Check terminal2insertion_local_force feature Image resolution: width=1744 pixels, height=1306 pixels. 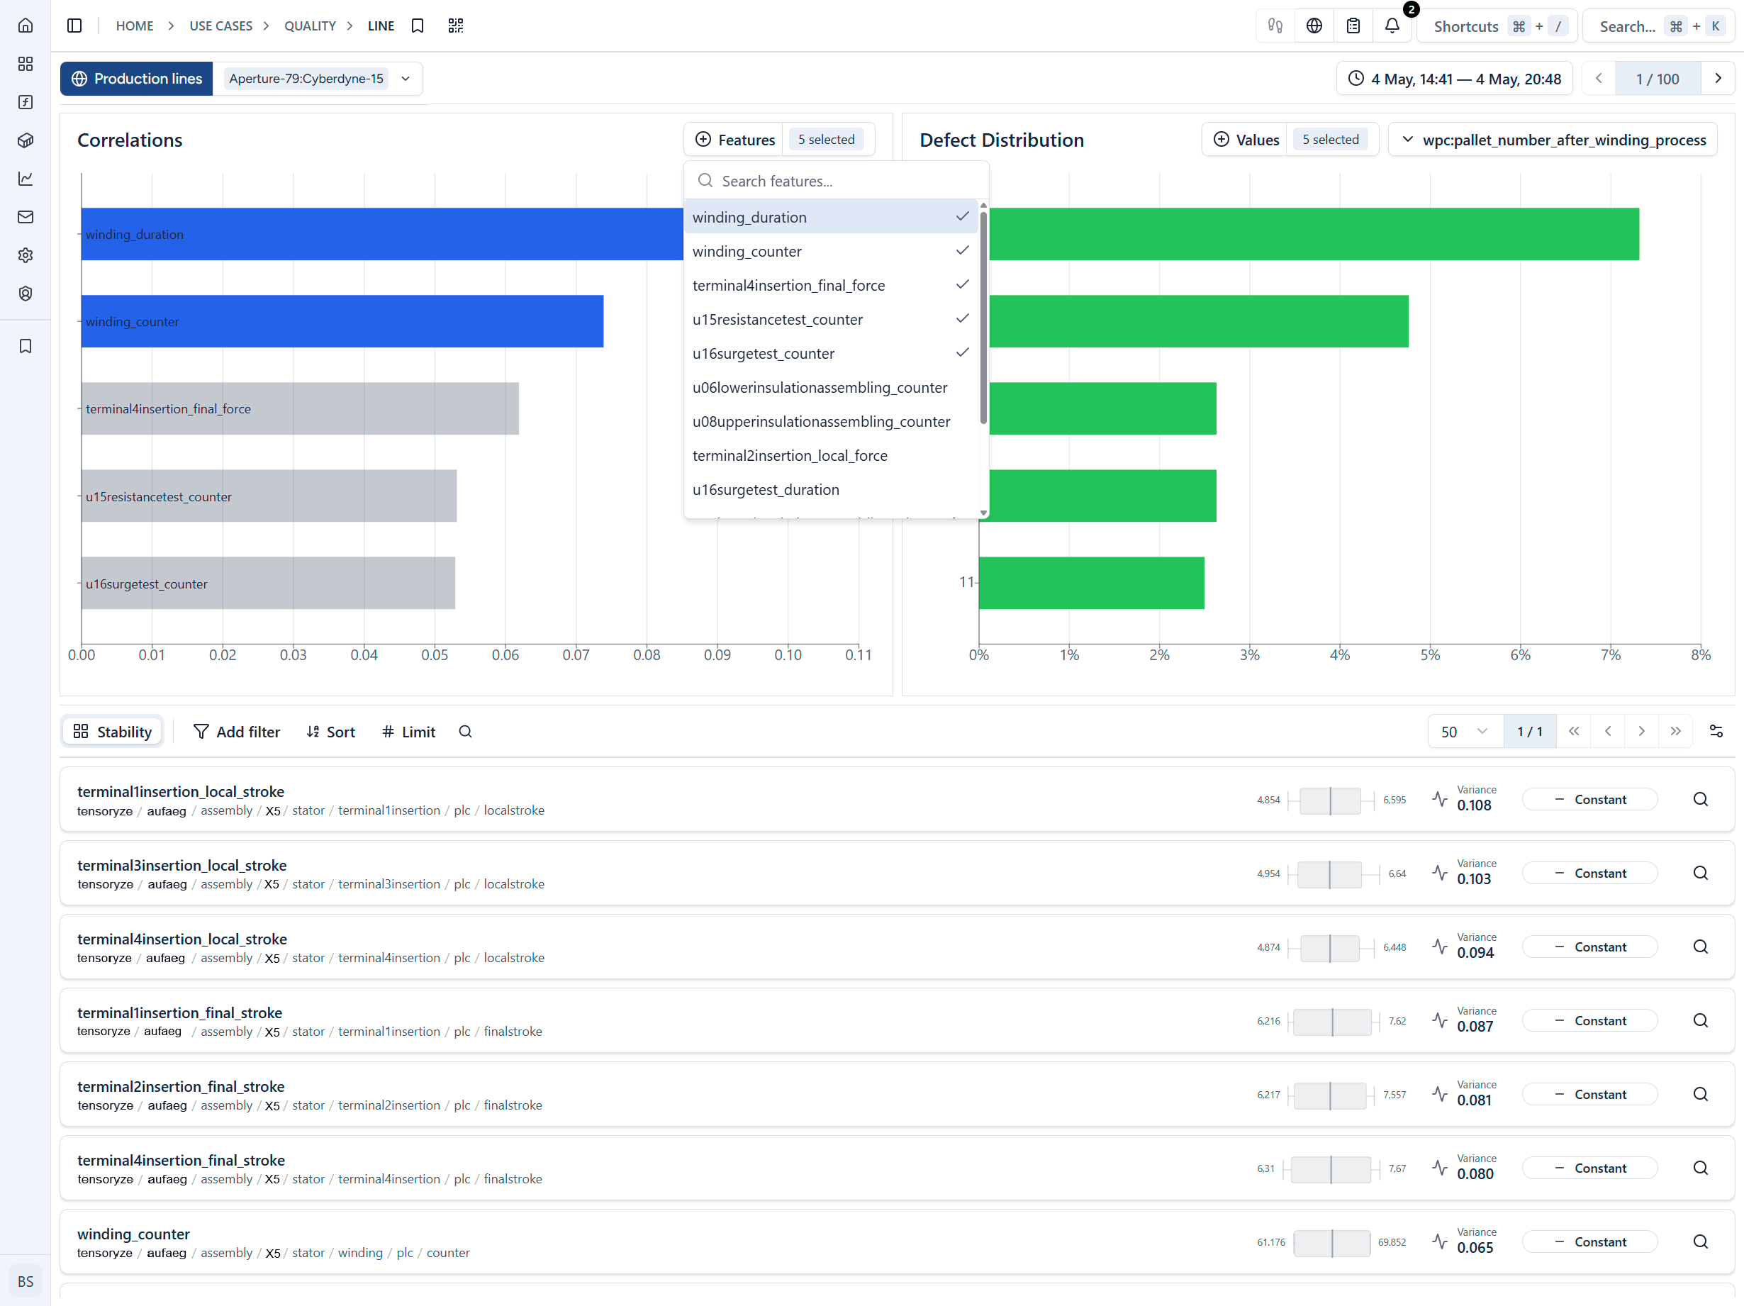click(x=831, y=455)
